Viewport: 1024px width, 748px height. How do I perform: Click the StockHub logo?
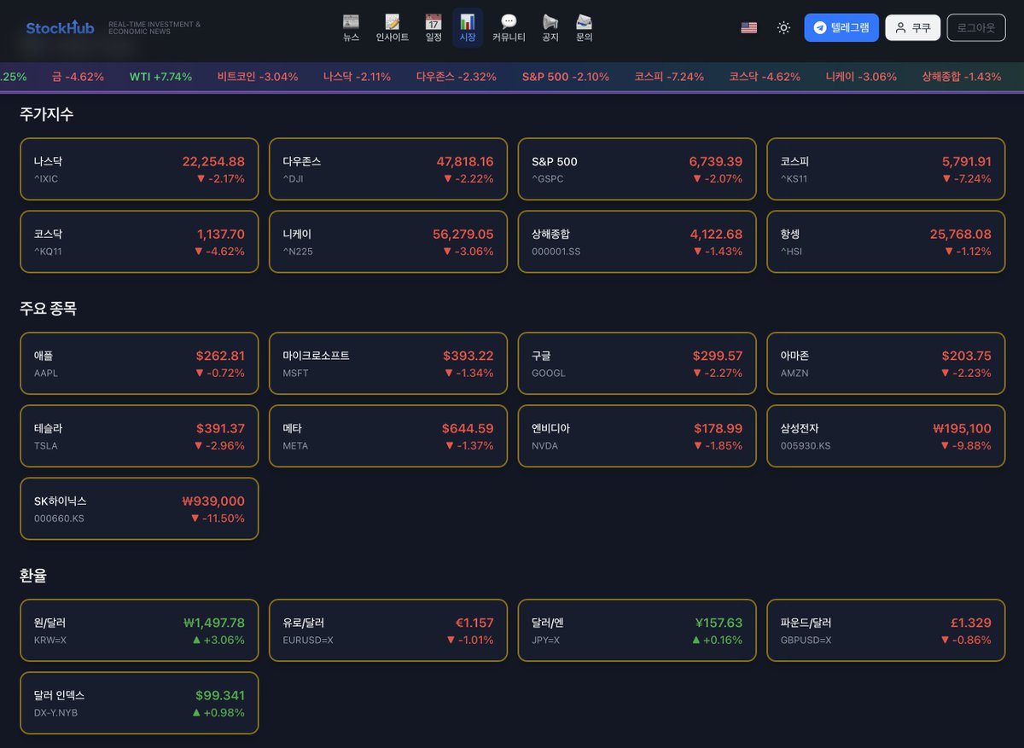60,27
